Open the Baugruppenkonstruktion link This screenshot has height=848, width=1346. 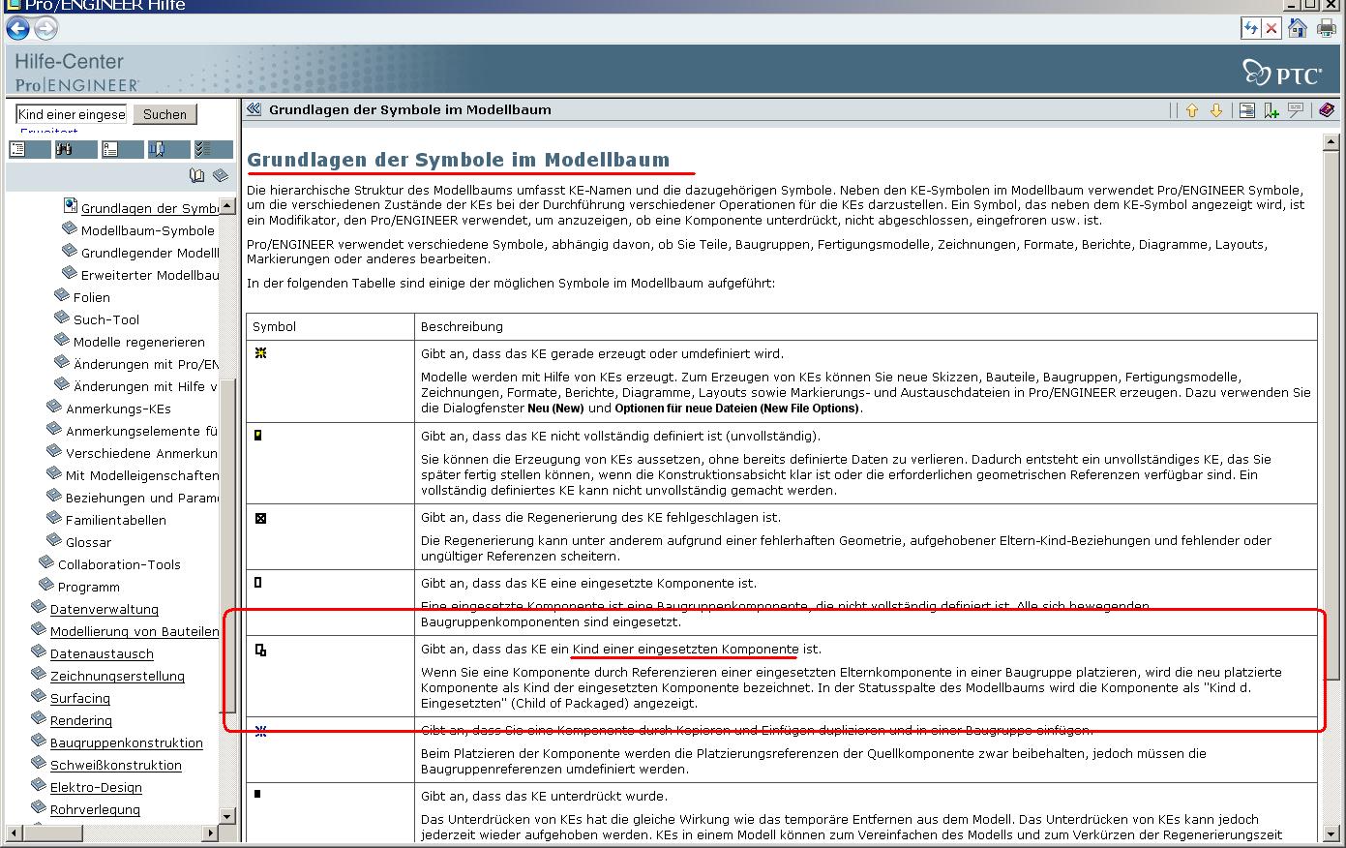(127, 742)
